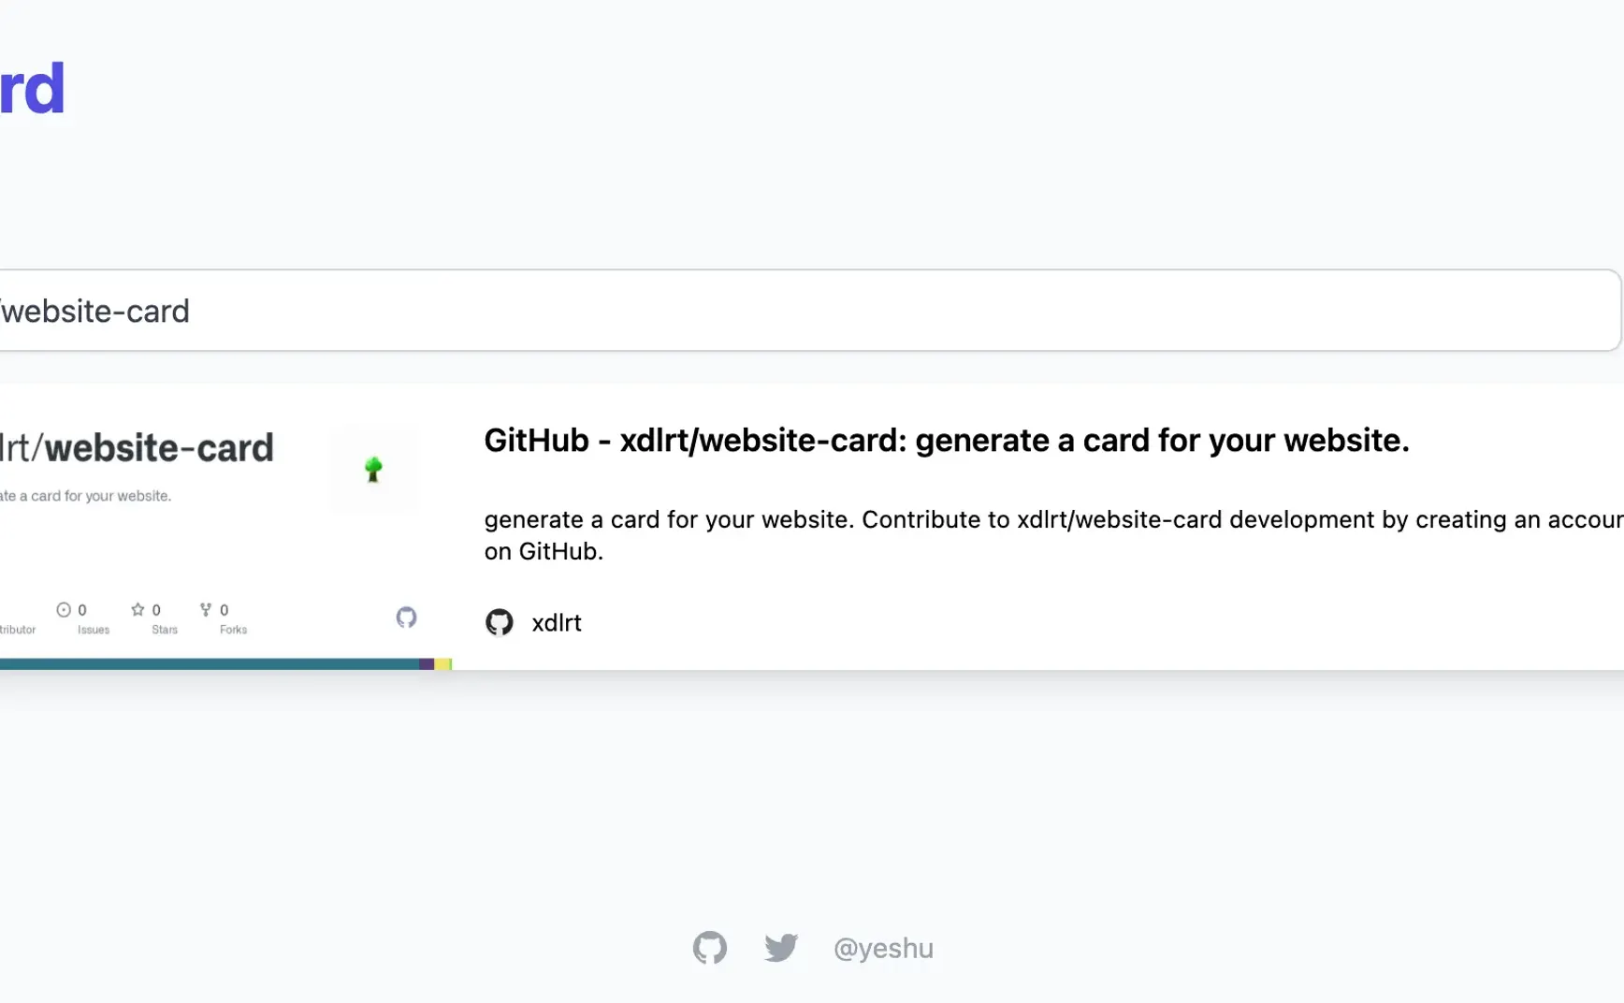
Task: Open the footer GitHub icon
Action: pos(710,948)
